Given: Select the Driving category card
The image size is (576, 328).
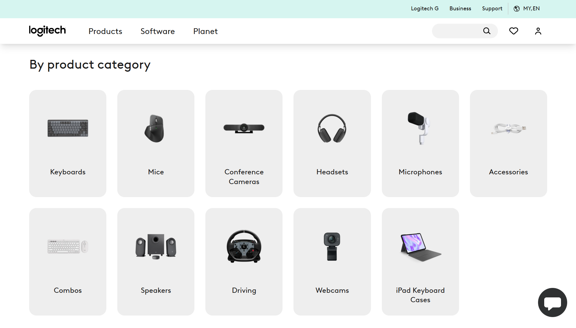Looking at the screenshot, I should pos(244,261).
